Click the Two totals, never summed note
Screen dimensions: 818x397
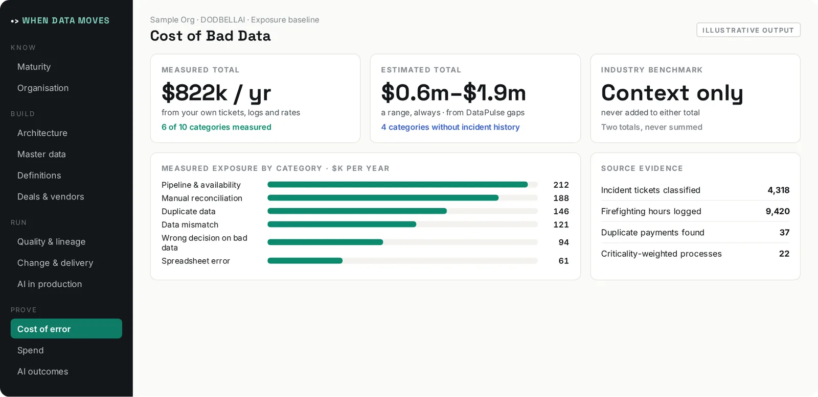click(x=651, y=127)
